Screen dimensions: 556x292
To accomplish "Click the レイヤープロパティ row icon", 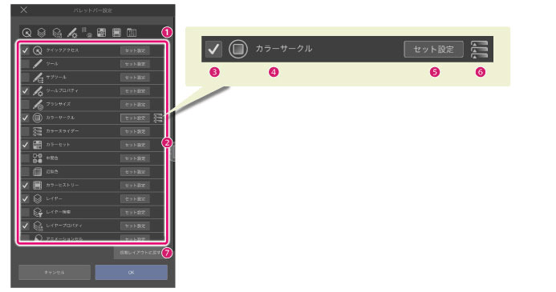I will tap(38, 226).
